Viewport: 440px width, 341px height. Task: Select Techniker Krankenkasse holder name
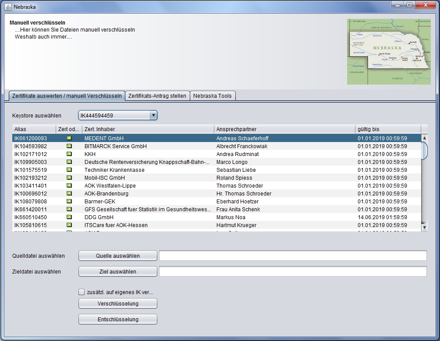[x=114, y=170]
